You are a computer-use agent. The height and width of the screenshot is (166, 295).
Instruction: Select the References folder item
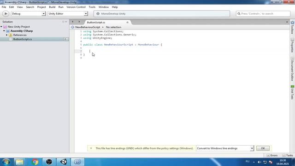[20, 35]
